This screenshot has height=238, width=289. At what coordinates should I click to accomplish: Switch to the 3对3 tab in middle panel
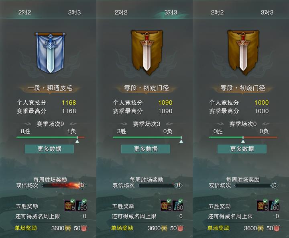coord(171,12)
